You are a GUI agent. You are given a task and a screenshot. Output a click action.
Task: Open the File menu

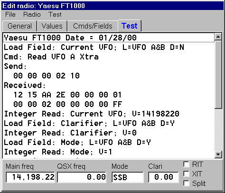click(10, 15)
